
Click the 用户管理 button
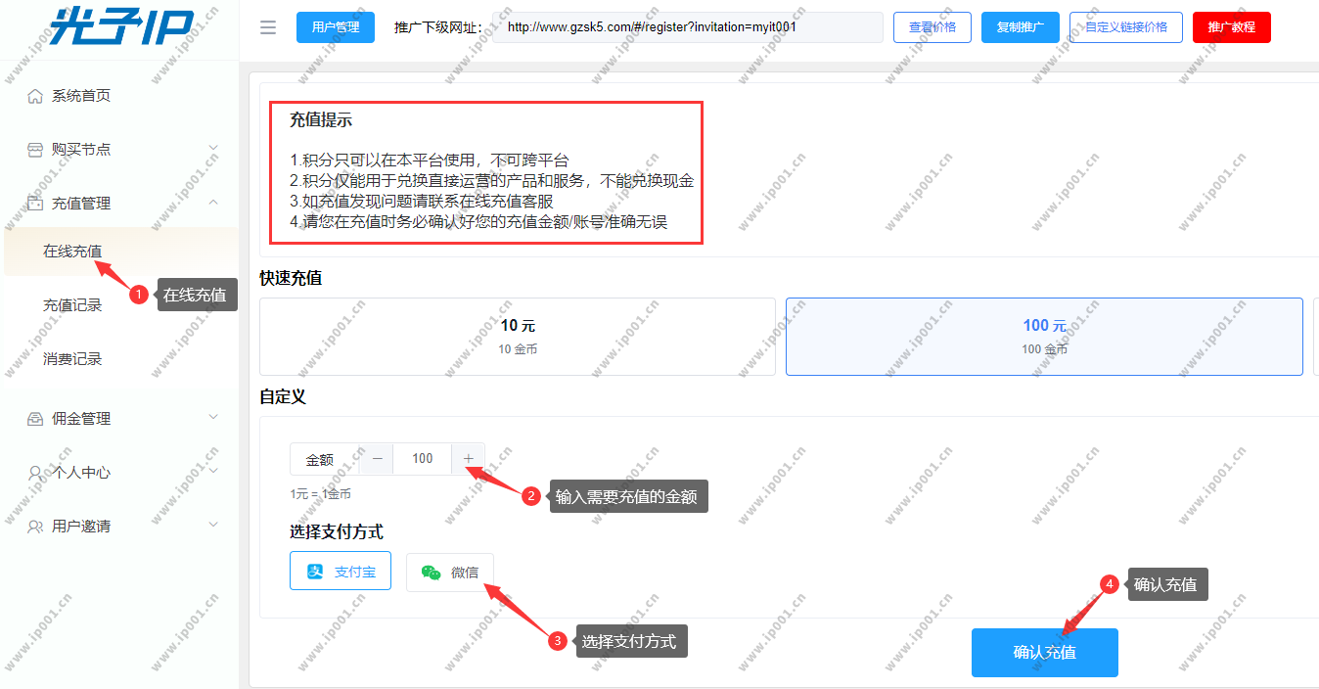click(335, 27)
